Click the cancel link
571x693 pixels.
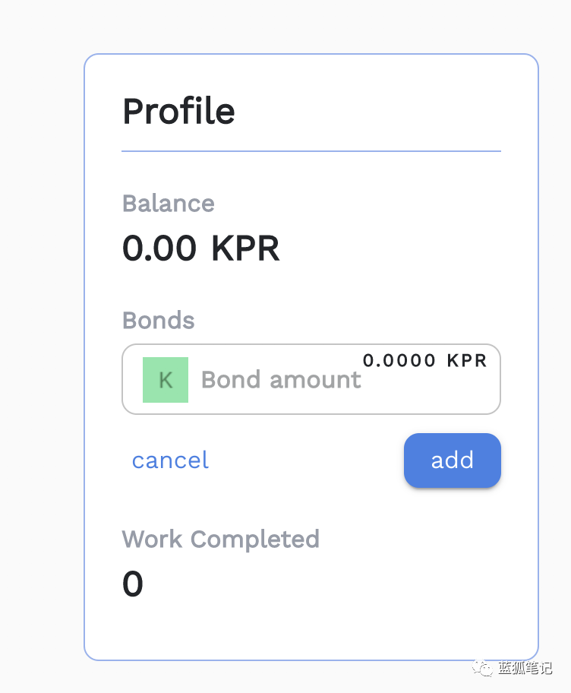[x=170, y=460]
